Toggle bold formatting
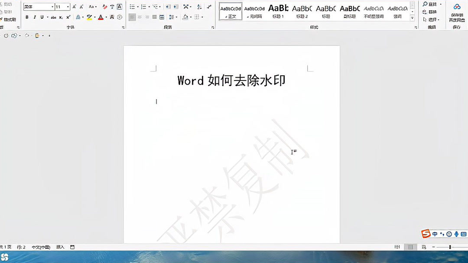 point(27,17)
